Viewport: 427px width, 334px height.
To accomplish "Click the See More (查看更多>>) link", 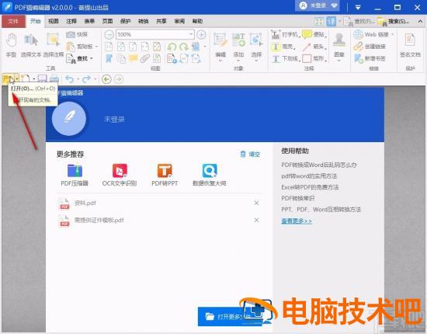I will [x=297, y=221].
